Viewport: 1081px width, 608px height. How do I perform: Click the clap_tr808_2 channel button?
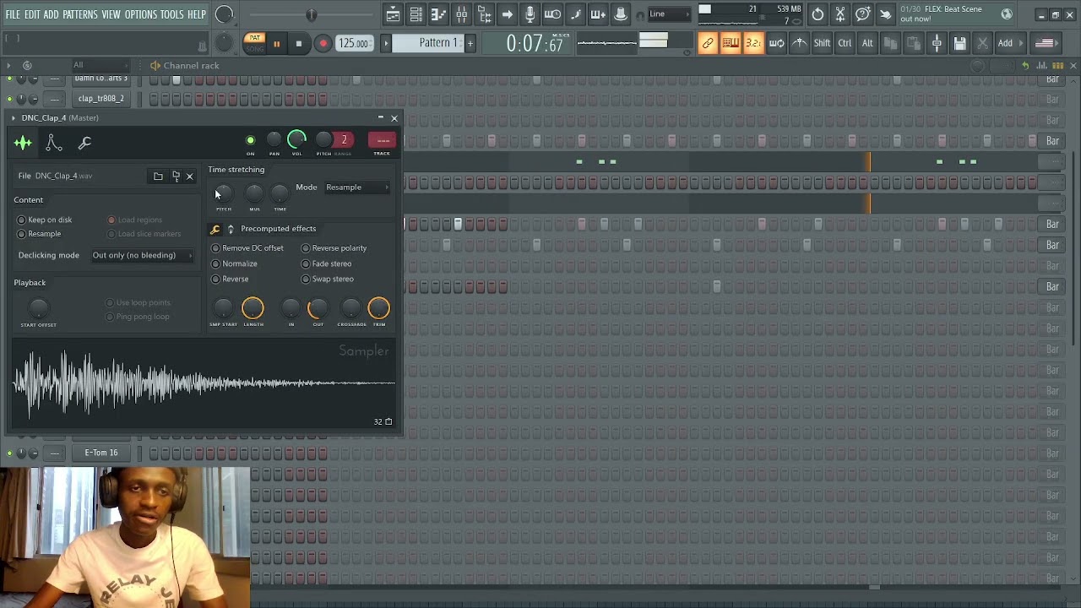(101, 99)
